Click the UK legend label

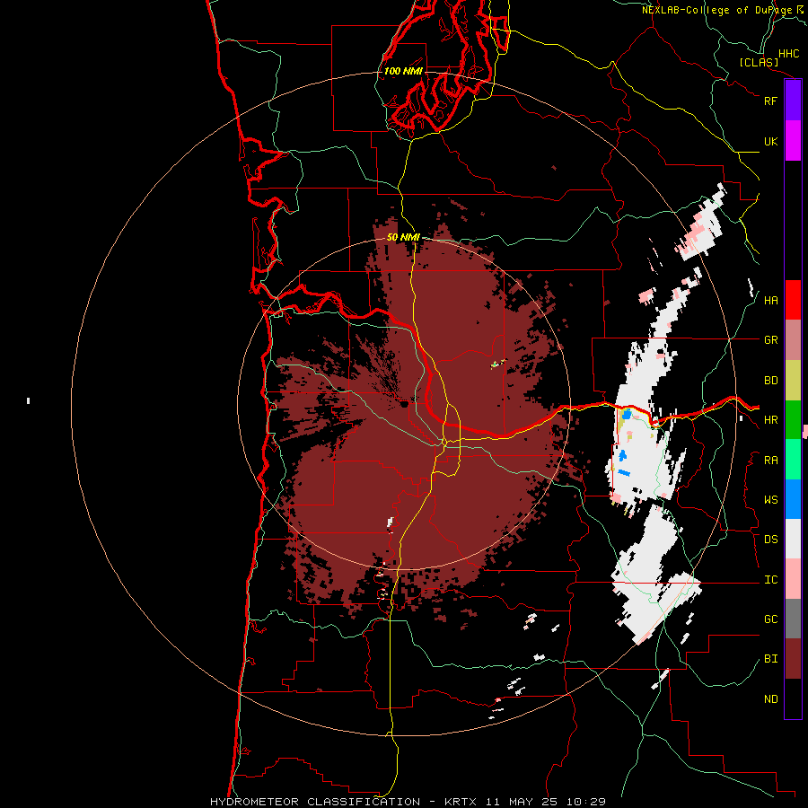(770, 141)
